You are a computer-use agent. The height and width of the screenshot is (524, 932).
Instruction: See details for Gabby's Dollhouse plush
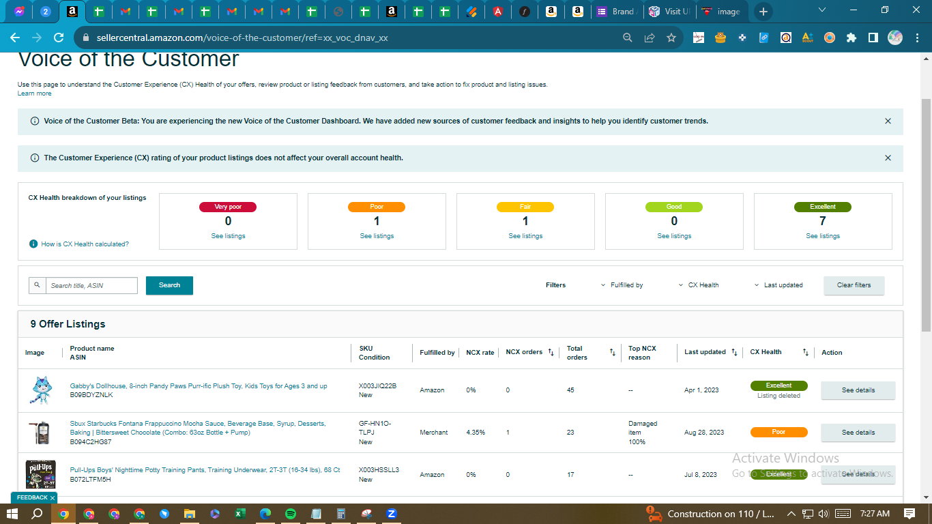tap(858, 390)
